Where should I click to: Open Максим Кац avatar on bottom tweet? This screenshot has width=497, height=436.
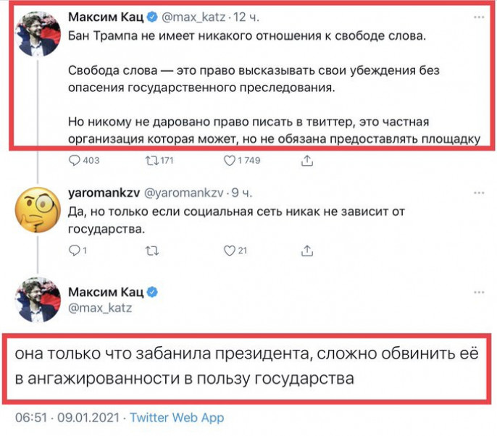pyautogui.click(x=38, y=299)
